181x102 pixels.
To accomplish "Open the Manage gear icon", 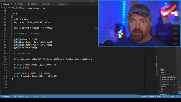I will (x=179, y=92).
